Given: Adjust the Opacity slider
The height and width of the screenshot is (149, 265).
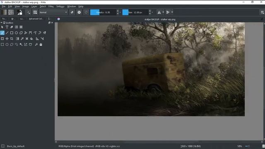Looking at the screenshot, I should pyautogui.click(x=103, y=12).
